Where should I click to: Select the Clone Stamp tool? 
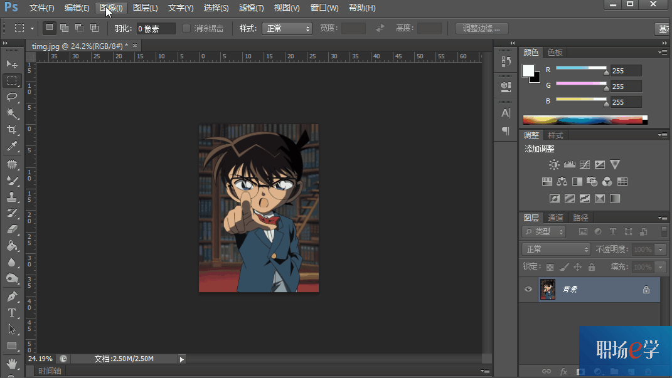tap(11, 197)
